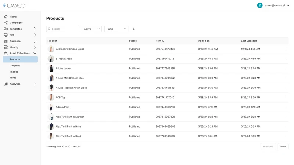Open A-Line Jacket product
Viewport: 294px width, 165px height.
(x=64, y=69)
